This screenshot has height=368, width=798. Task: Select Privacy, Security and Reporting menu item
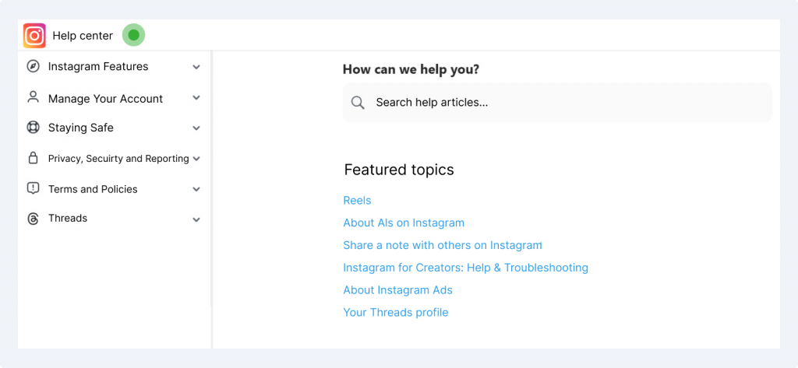[114, 159]
